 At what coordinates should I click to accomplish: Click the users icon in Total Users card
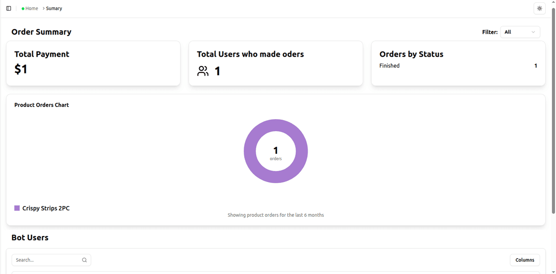click(x=202, y=71)
